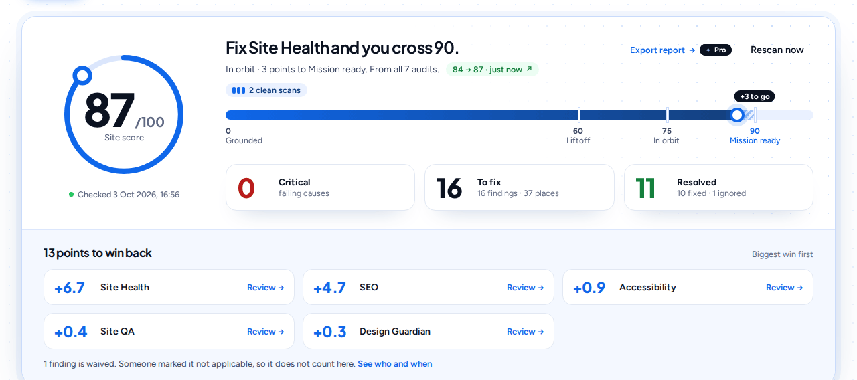Review Site QA findings
Screen dimensions: 857x380
point(266,332)
